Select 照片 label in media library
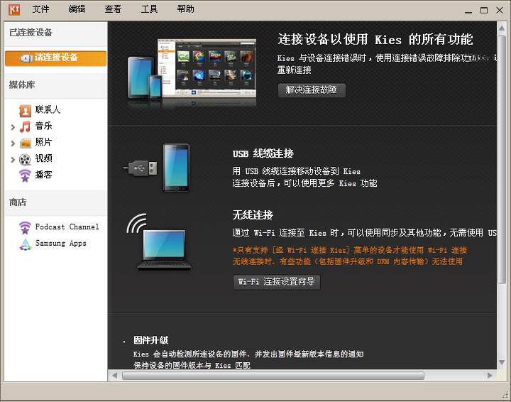The image size is (511, 402). [44, 142]
